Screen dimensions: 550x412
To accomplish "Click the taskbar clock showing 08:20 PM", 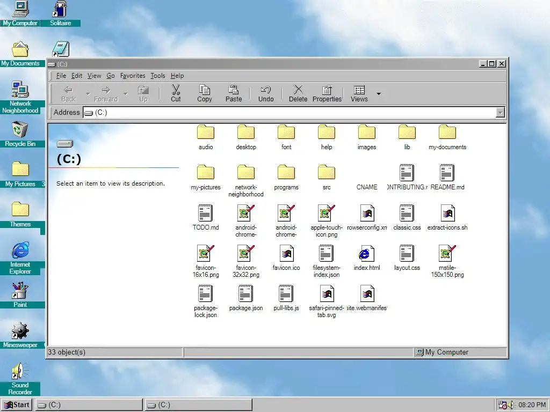I will 532,405.
